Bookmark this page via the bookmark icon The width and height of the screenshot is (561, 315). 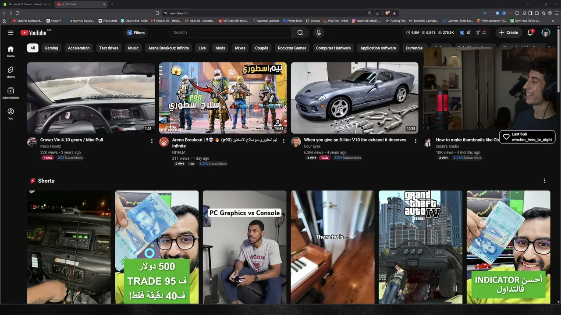pos(157,13)
